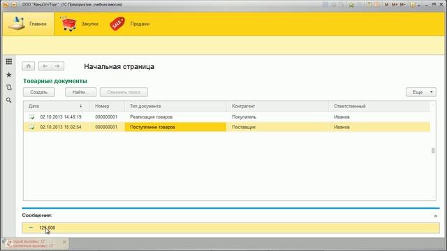This screenshot has height=251, width=447.
Task: Switch to Главное section
Action: pos(28,24)
